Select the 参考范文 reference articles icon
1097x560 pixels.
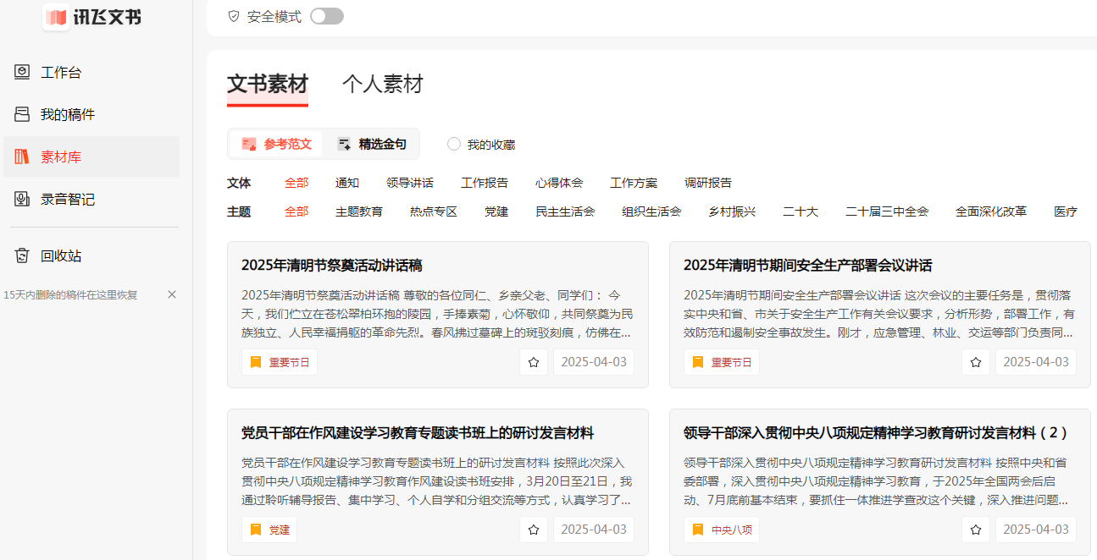coord(249,144)
